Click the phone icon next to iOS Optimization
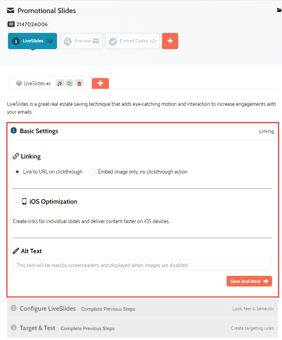The height and width of the screenshot is (340, 282). coord(25,201)
